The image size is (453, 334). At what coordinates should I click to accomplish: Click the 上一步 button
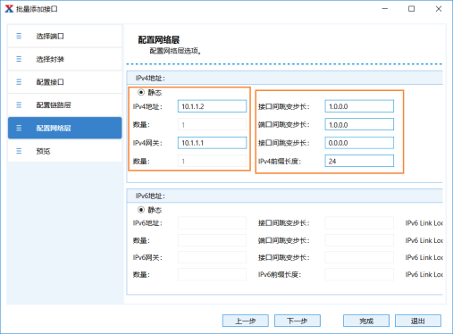(246, 321)
